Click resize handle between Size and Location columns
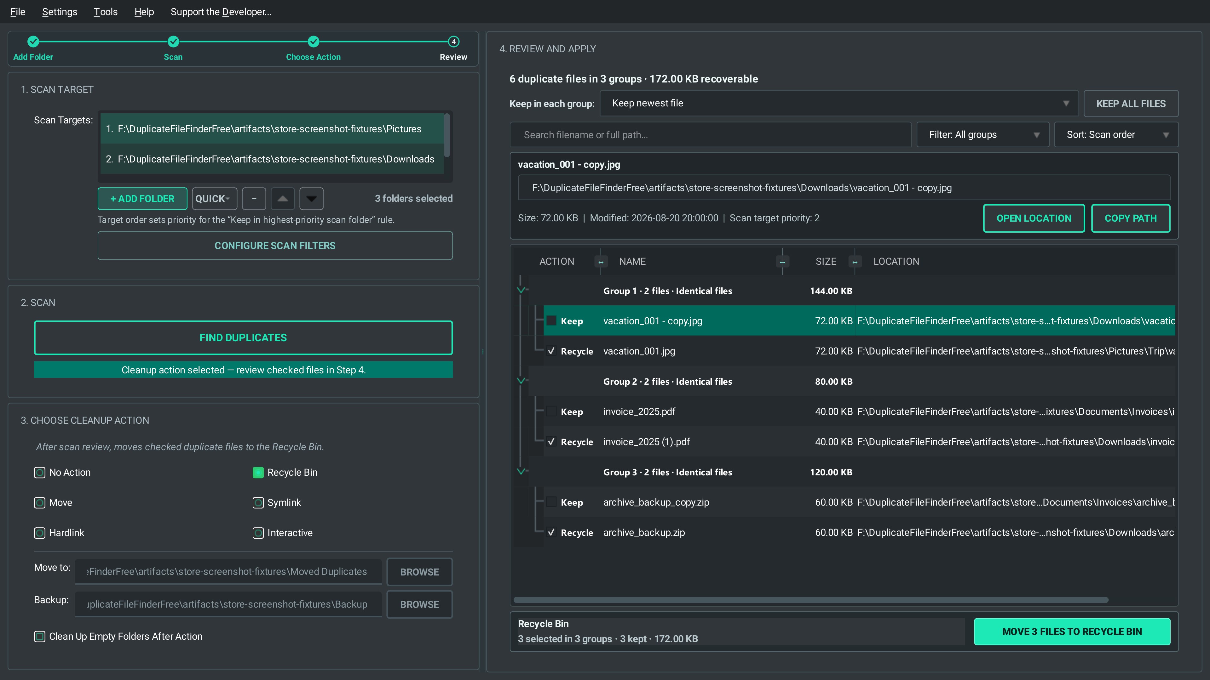 pos(855,262)
